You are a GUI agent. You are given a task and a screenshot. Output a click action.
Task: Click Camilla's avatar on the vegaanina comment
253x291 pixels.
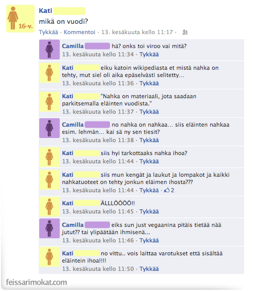49,228
